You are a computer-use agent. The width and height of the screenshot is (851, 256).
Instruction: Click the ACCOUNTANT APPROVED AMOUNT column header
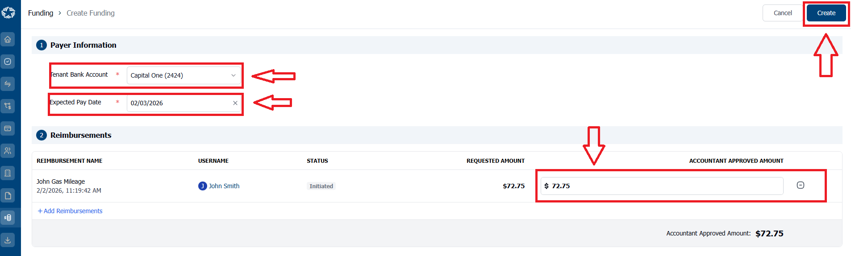click(736, 161)
